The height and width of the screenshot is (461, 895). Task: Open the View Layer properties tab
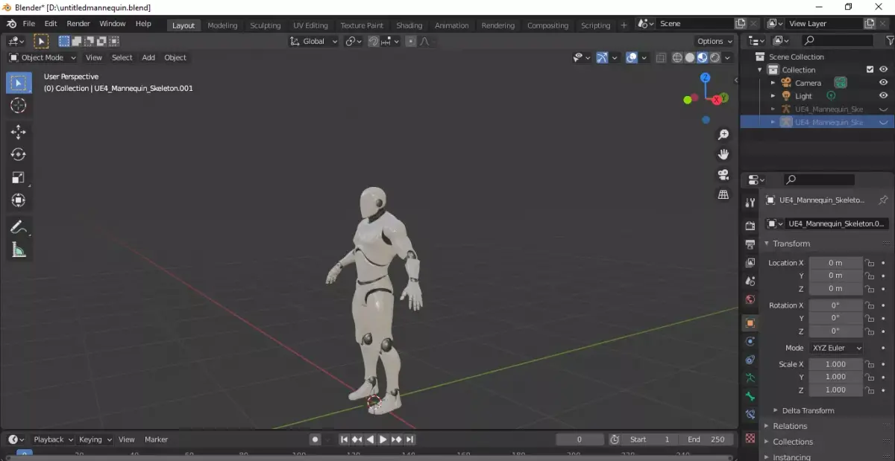(750, 263)
